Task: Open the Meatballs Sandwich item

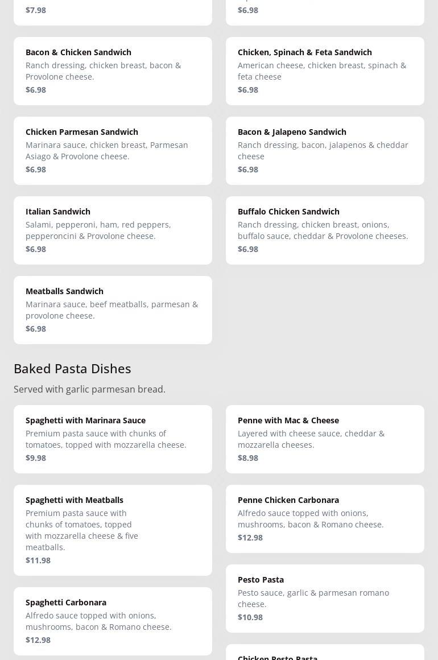Action: coord(113,310)
